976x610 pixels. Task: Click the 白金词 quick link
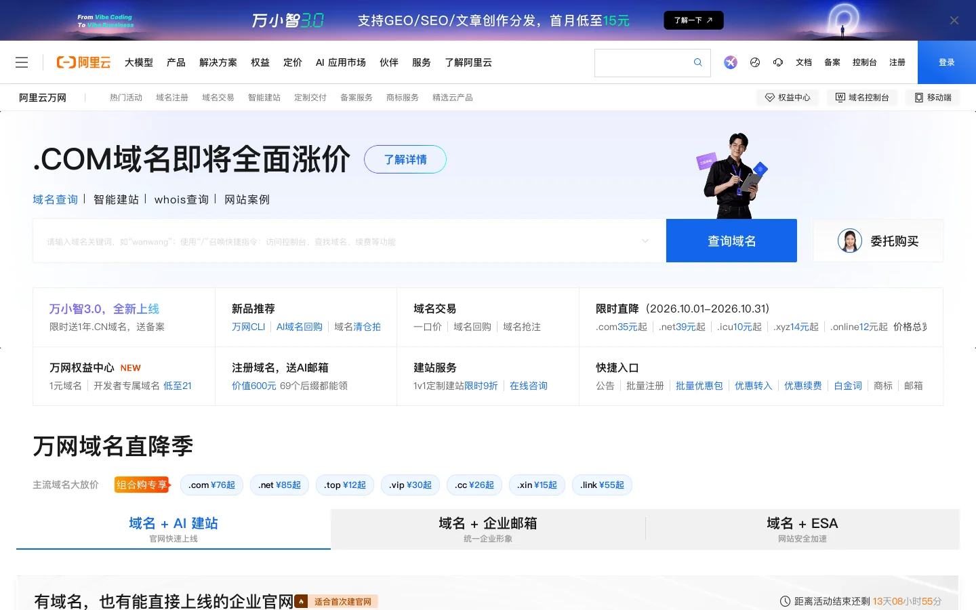click(848, 386)
